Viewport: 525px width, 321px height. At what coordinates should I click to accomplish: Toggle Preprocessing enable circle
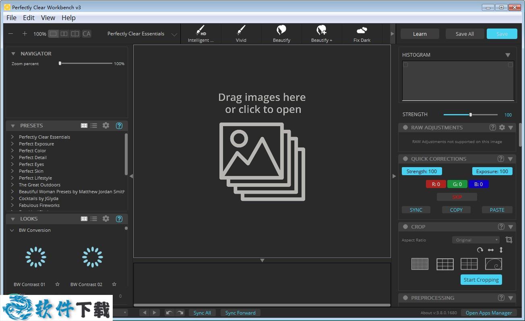[405, 298]
